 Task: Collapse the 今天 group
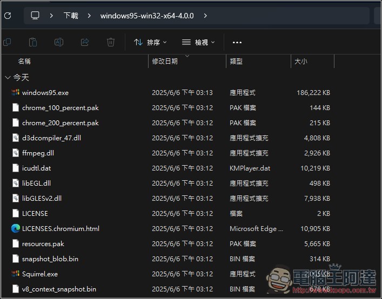tap(8, 78)
